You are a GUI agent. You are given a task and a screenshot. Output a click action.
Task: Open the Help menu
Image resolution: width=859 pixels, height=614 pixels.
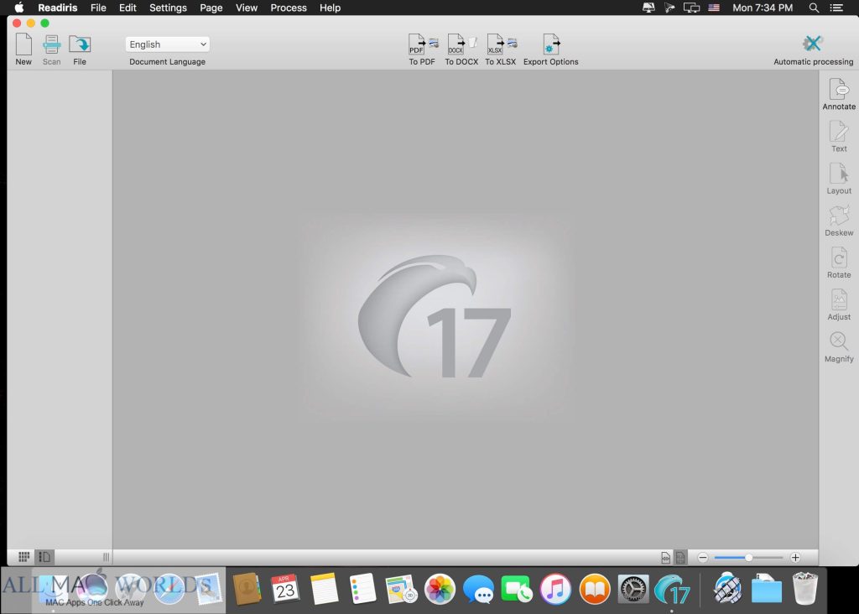(x=330, y=8)
